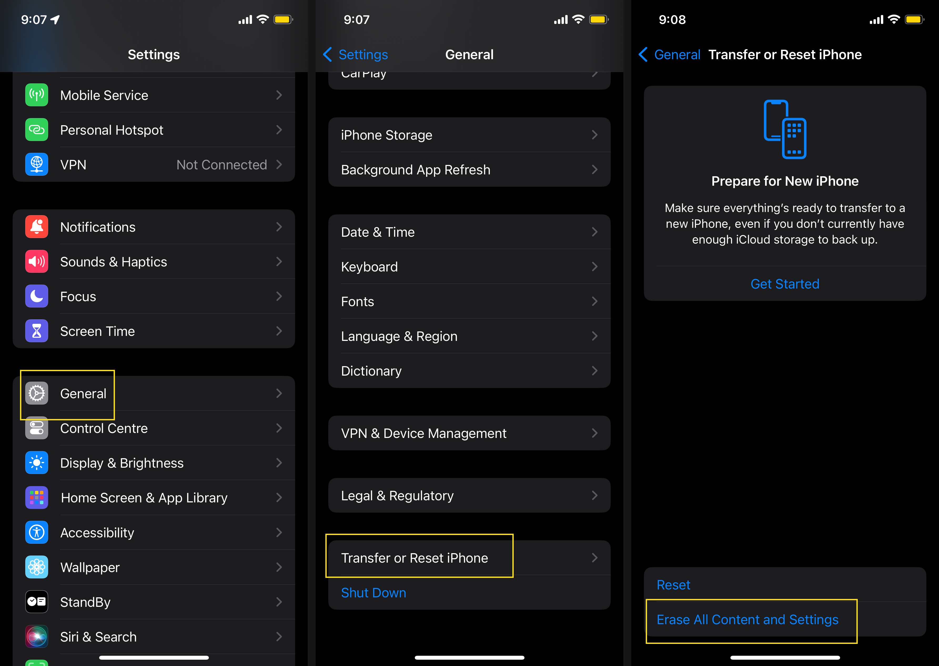Open Notifications settings
The image size is (939, 666).
point(154,226)
